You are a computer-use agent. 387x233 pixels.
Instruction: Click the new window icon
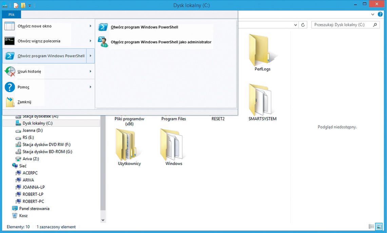click(9, 26)
